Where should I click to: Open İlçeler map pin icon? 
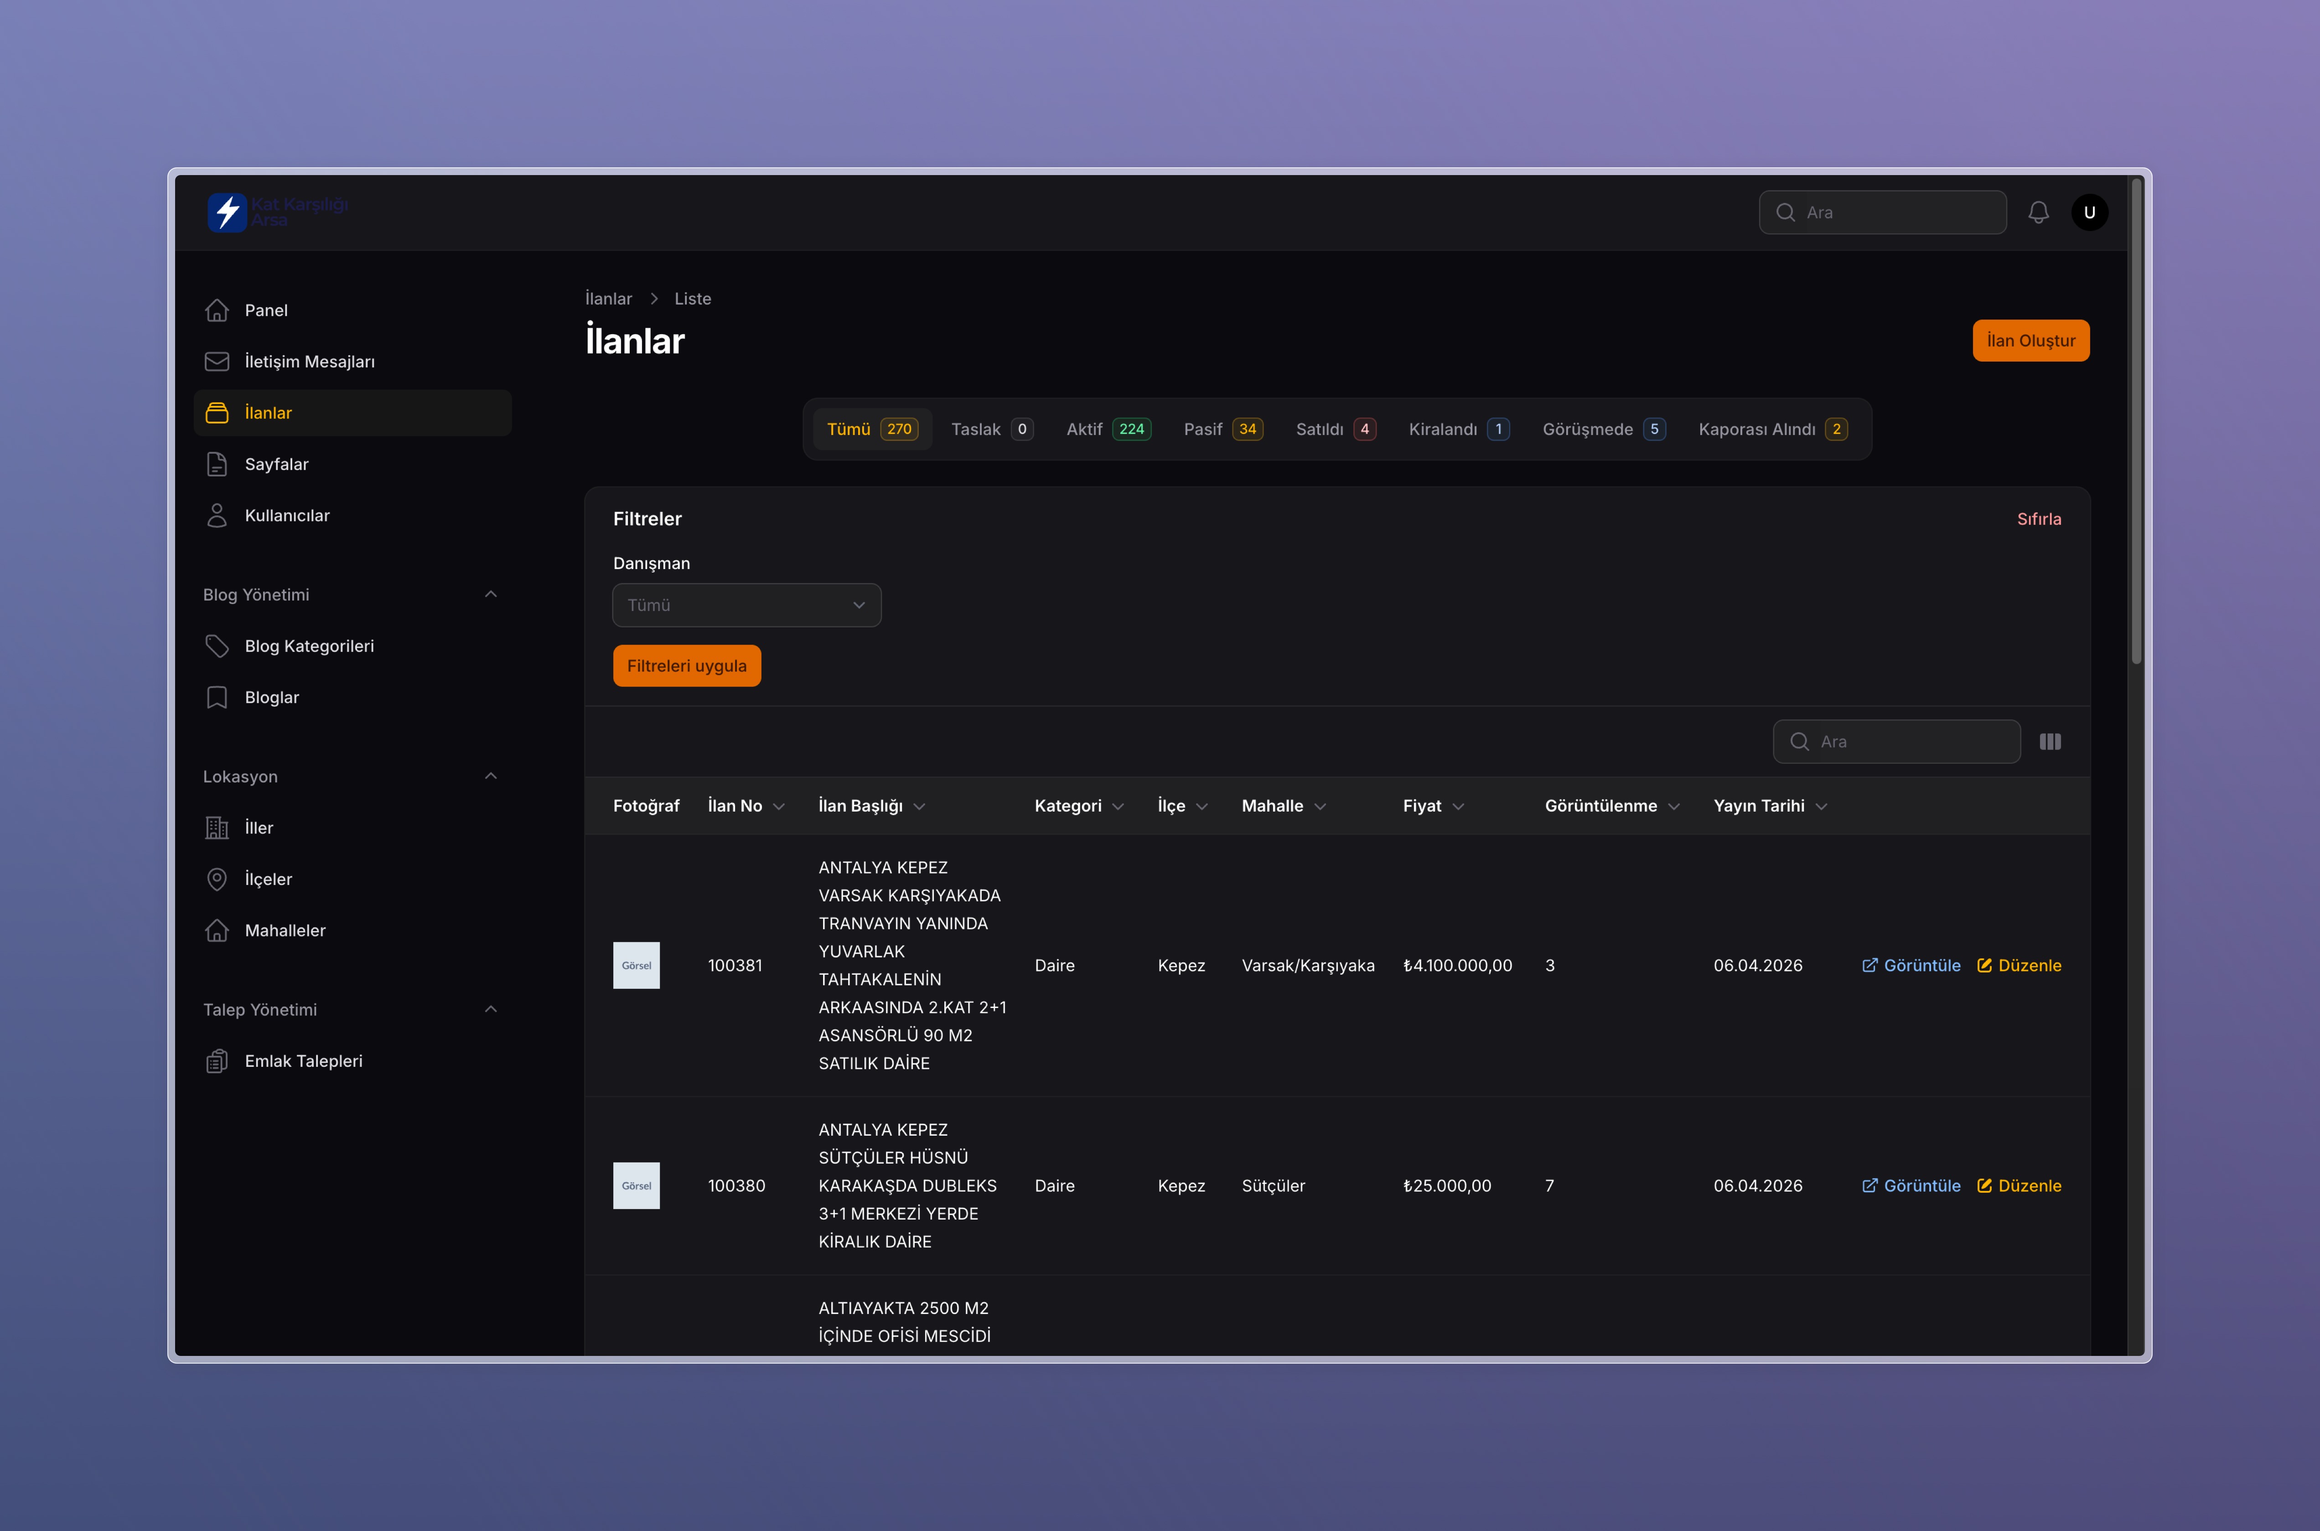pyautogui.click(x=217, y=879)
